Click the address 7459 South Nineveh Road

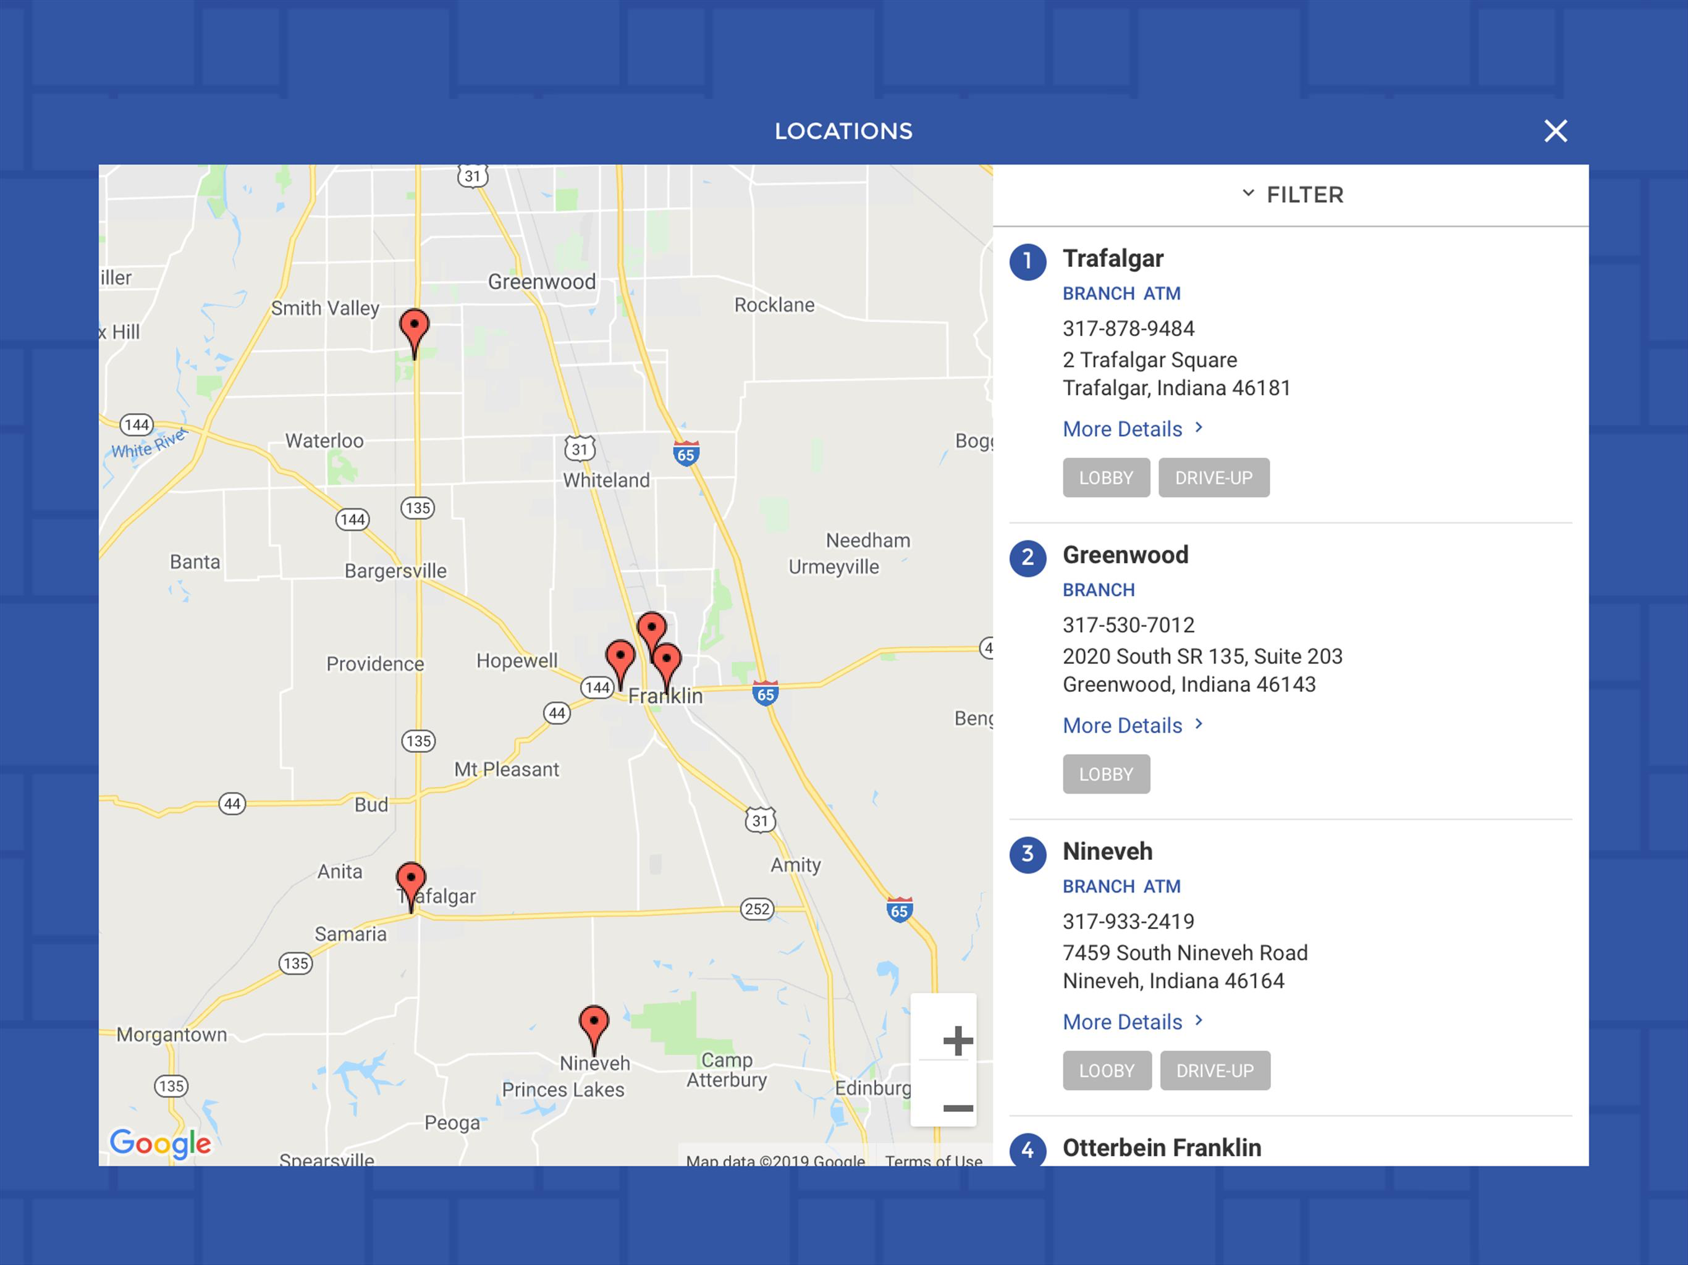[x=1185, y=953]
